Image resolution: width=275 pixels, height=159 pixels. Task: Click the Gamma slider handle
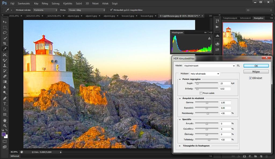pyautogui.click(x=207, y=103)
